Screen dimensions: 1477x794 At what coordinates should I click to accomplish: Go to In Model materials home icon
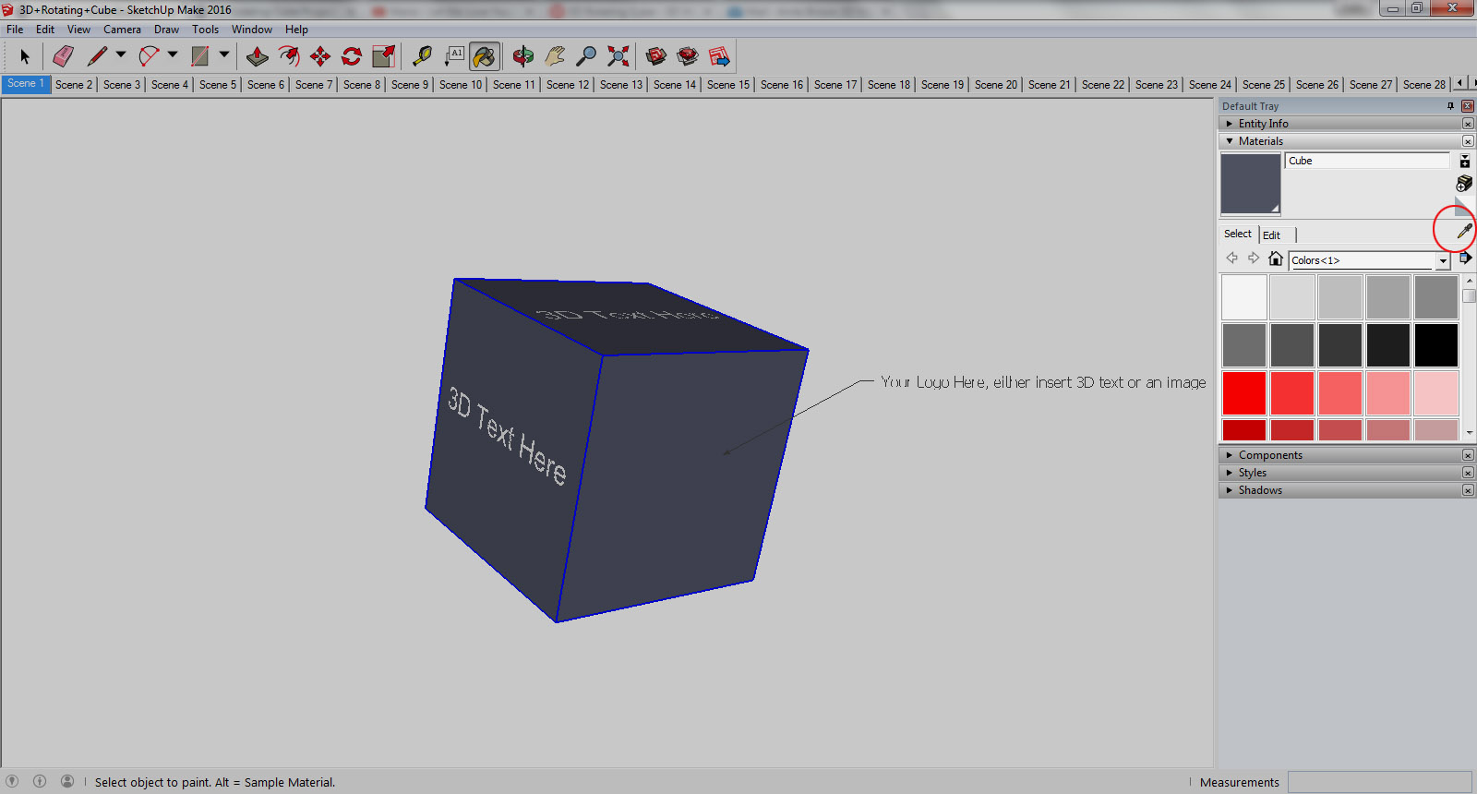point(1275,259)
